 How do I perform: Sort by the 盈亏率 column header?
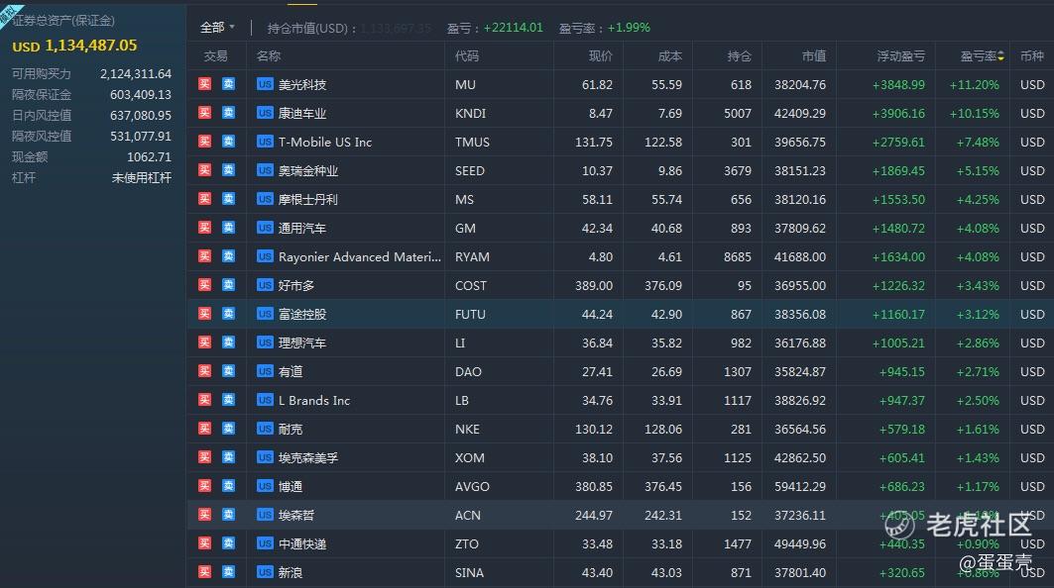pyautogui.click(x=982, y=55)
